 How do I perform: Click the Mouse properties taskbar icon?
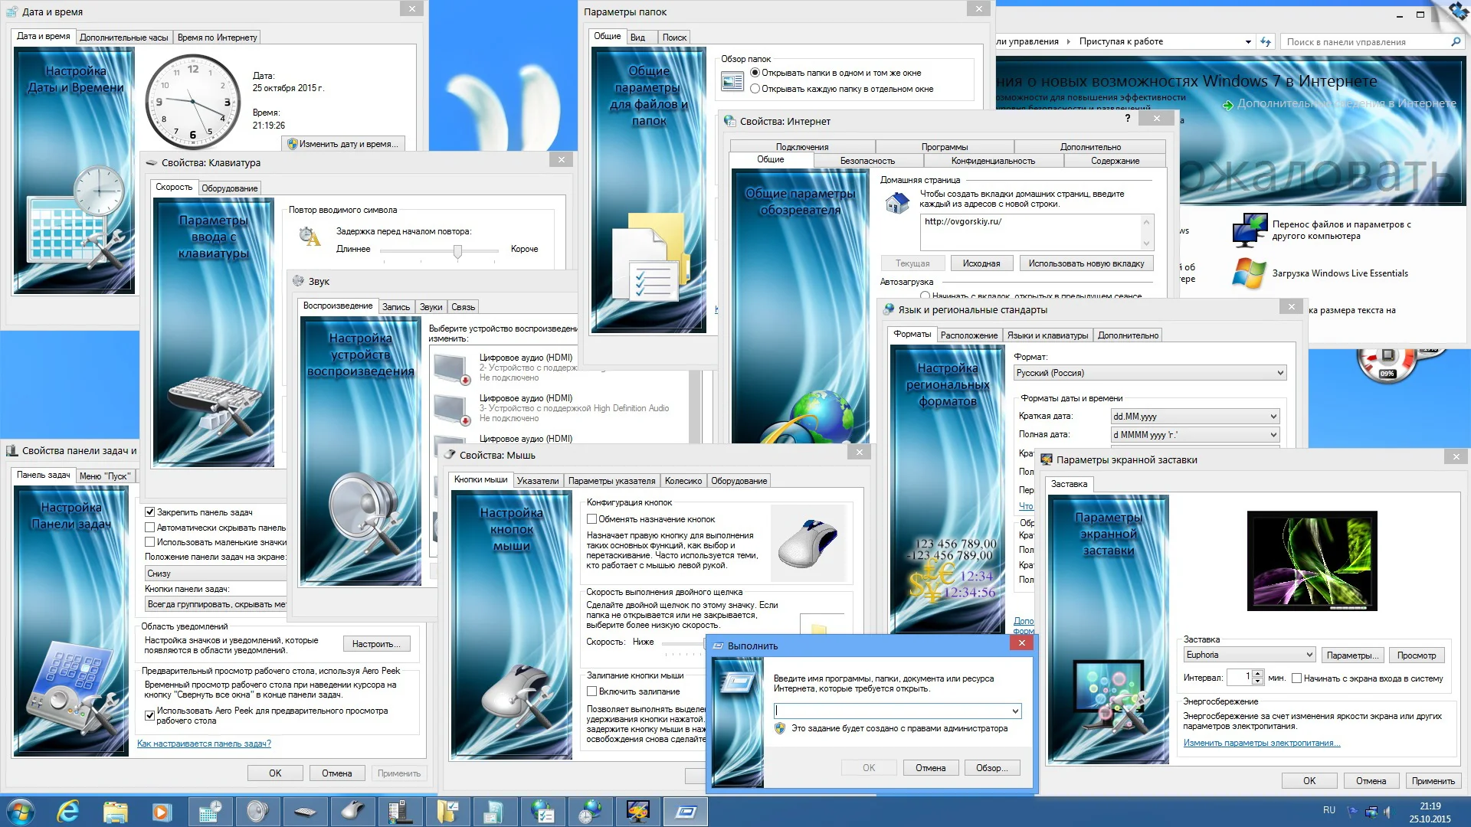click(352, 811)
